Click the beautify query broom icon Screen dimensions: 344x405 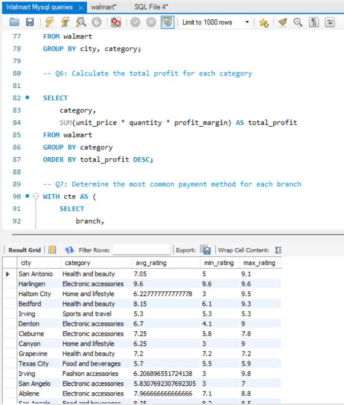tap(282, 22)
